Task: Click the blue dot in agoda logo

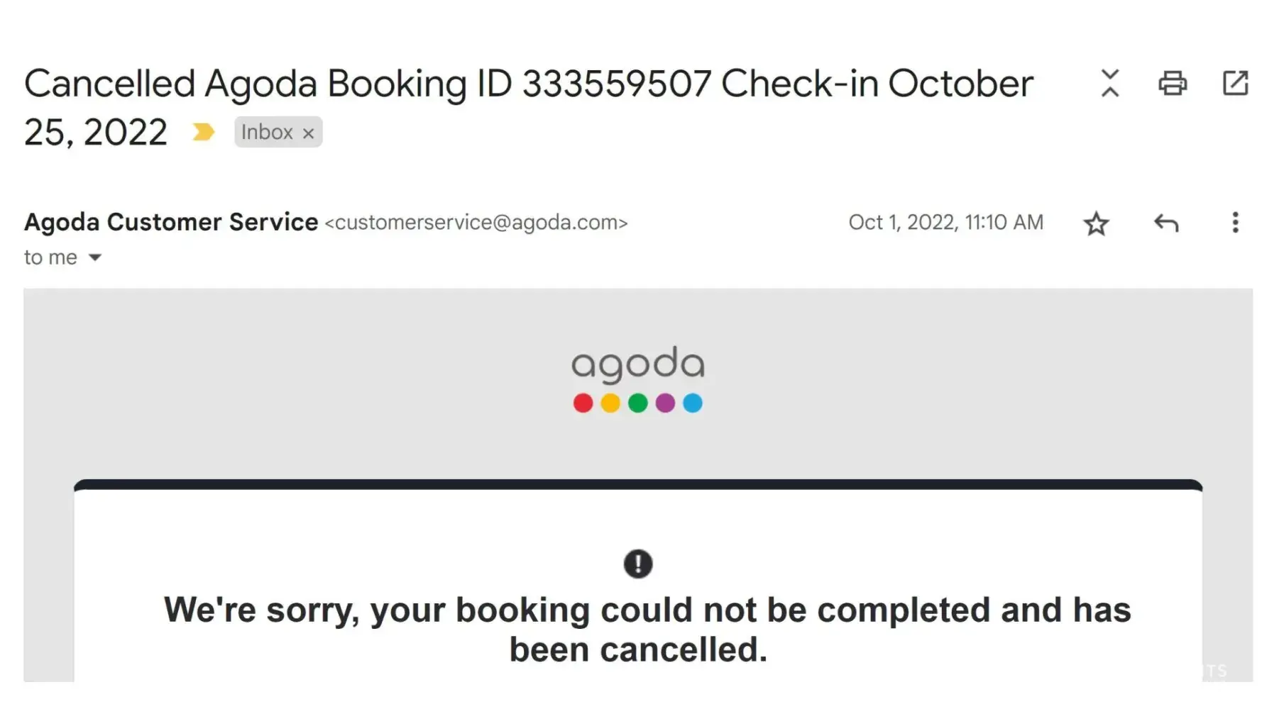Action: tap(692, 403)
